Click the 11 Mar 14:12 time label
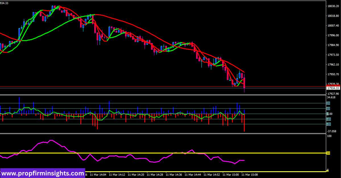The height and width of the screenshot is (178, 341). pyautogui.click(x=117, y=175)
